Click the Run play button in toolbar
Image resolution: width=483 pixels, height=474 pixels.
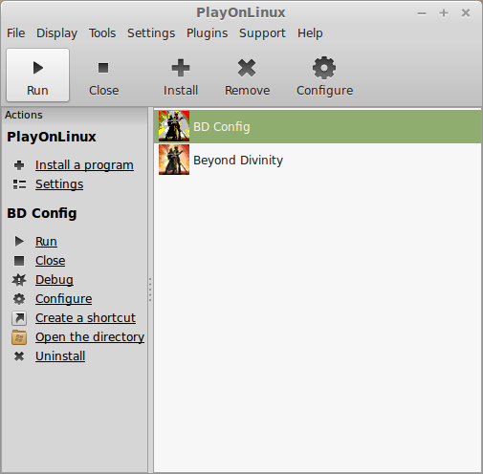37,75
